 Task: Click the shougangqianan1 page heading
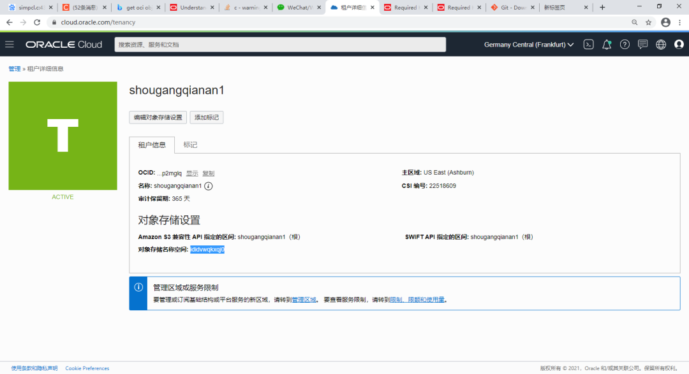177,90
